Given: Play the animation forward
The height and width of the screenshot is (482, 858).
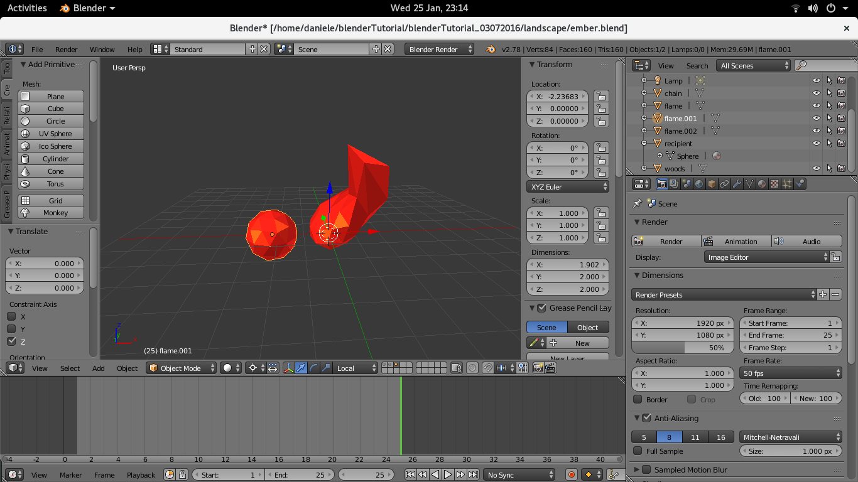Looking at the screenshot, I should [448, 475].
